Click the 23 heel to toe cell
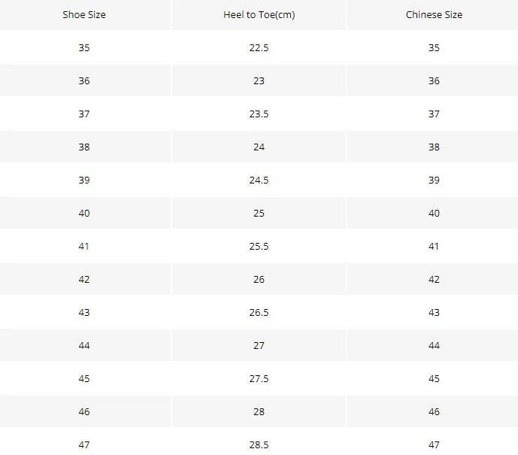518x455 pixels. pyautogui.click(x=259, y=80)
